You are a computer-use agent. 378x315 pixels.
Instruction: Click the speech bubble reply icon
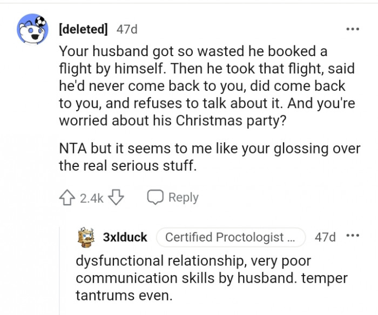coord(156,198)
